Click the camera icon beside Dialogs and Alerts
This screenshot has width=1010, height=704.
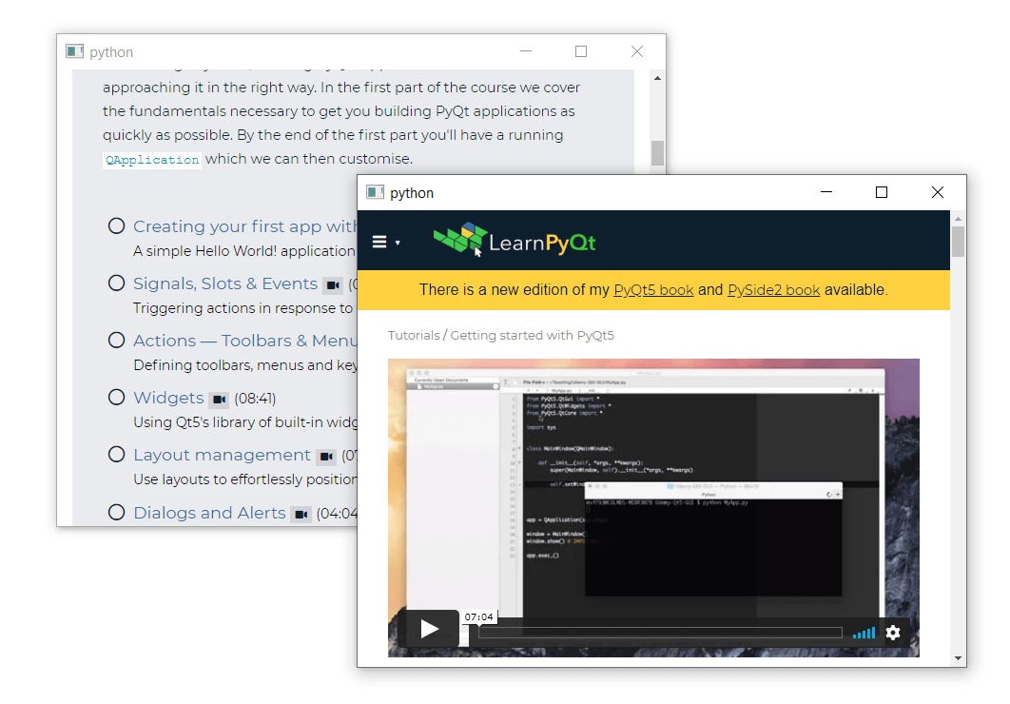point(299,513)
